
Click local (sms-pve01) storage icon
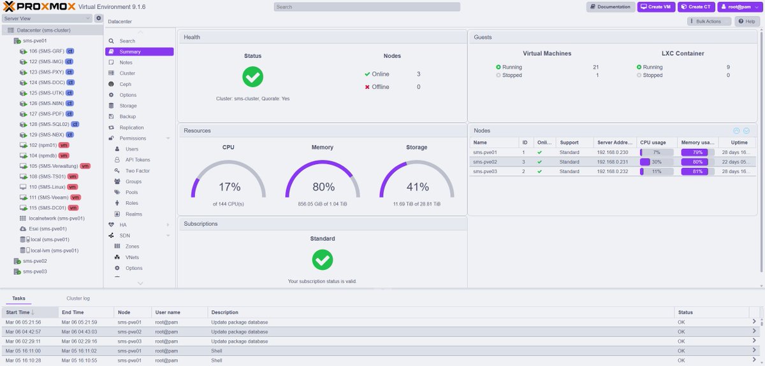click(24, 239)
